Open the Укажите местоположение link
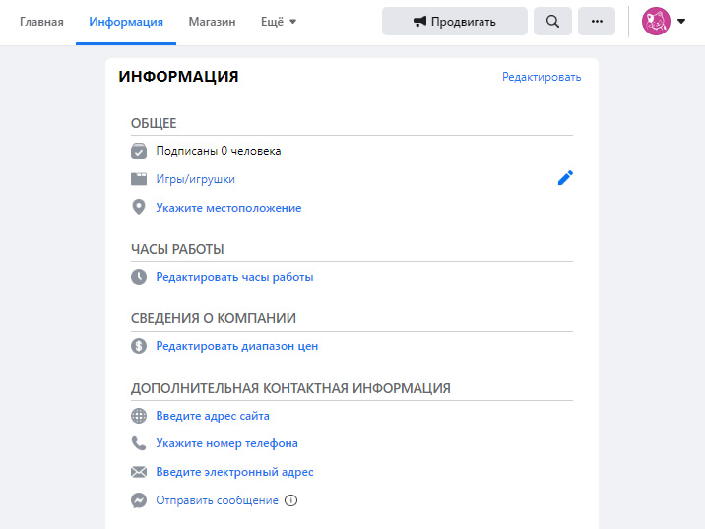The image size is (705, 529). [x=228, y=208]
